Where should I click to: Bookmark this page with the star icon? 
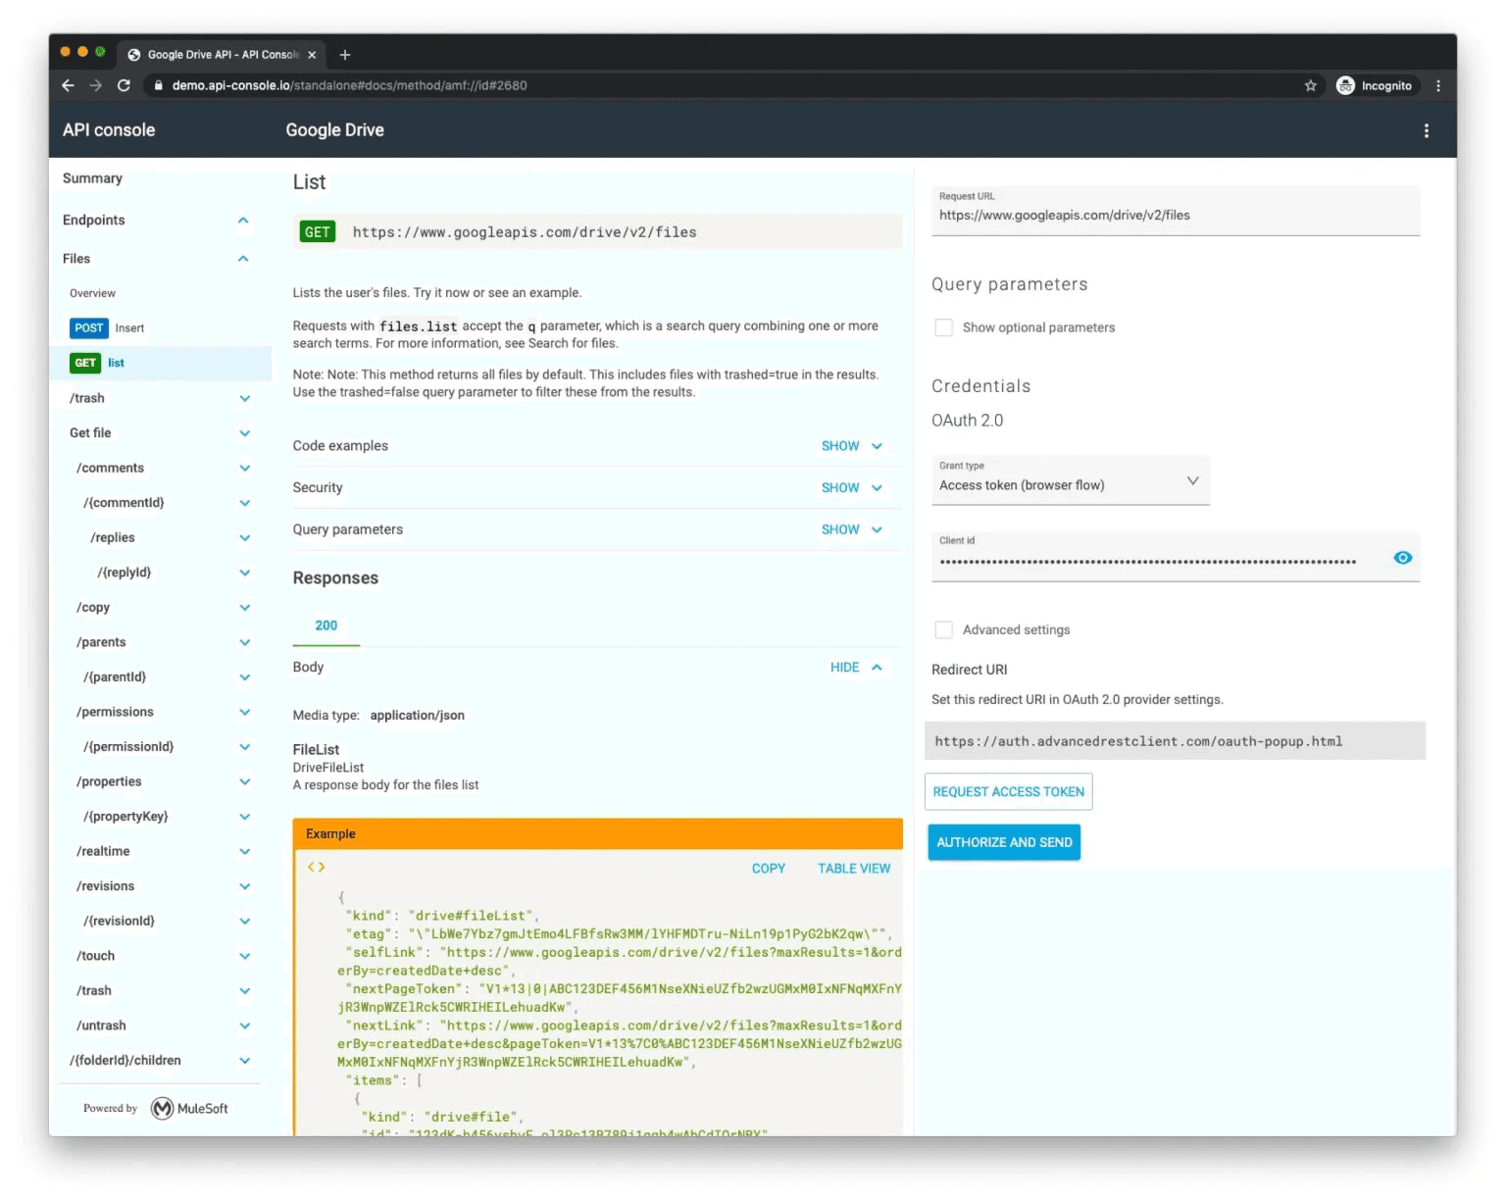(x=1310, y=85)
